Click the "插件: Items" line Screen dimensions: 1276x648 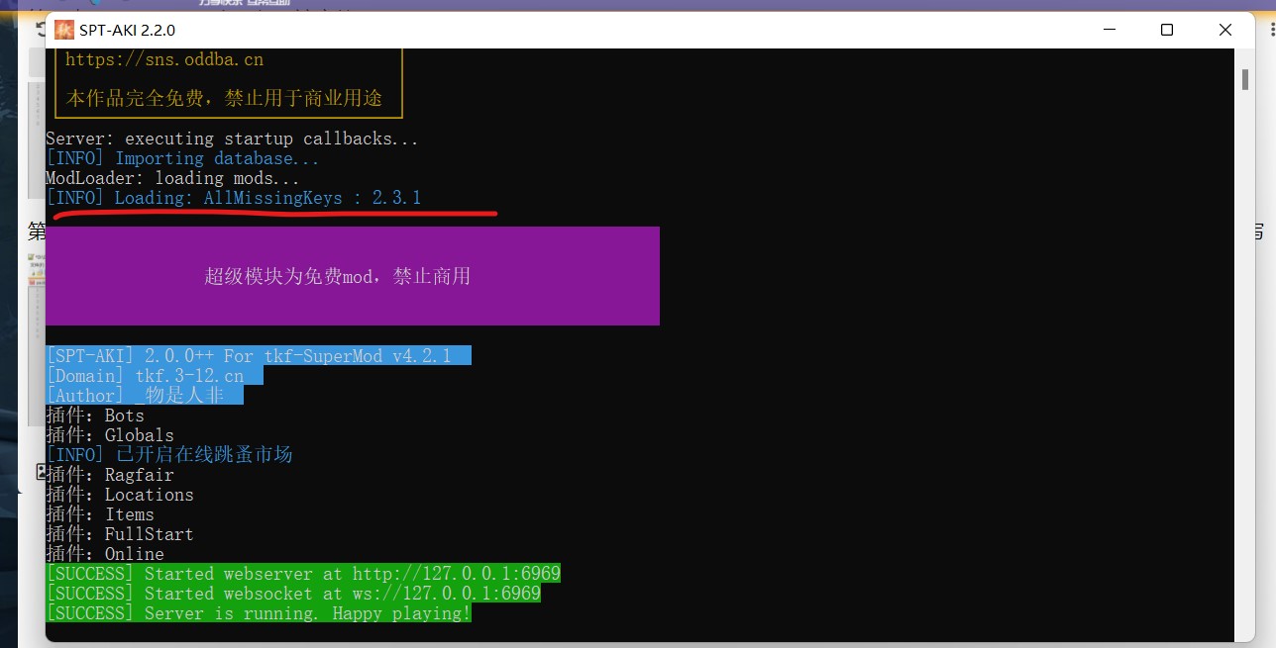pos(100,514)
